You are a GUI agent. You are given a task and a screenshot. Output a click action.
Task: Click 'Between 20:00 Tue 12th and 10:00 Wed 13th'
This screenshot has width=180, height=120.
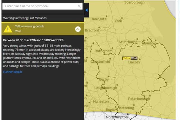[33, 40]
